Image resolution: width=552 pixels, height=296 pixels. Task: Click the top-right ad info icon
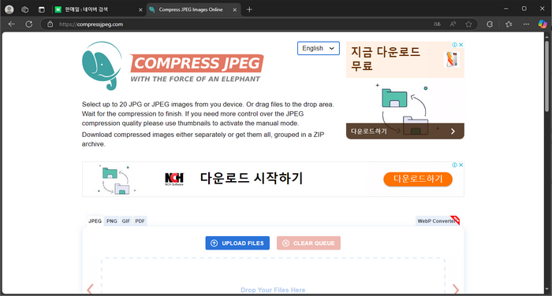454,45
